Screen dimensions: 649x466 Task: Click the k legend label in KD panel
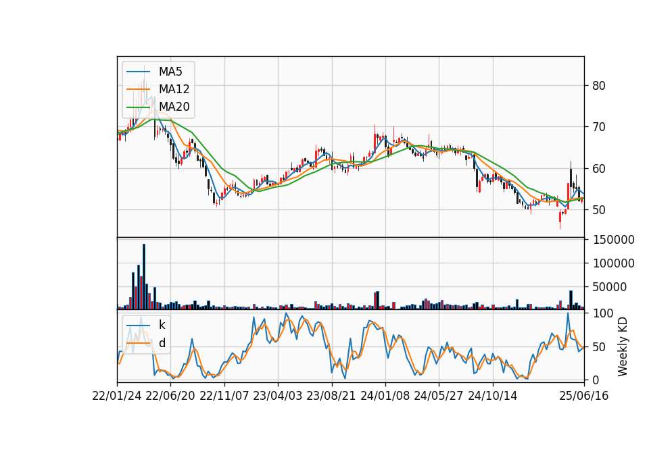pyautogui.click(x=162, y=325)
